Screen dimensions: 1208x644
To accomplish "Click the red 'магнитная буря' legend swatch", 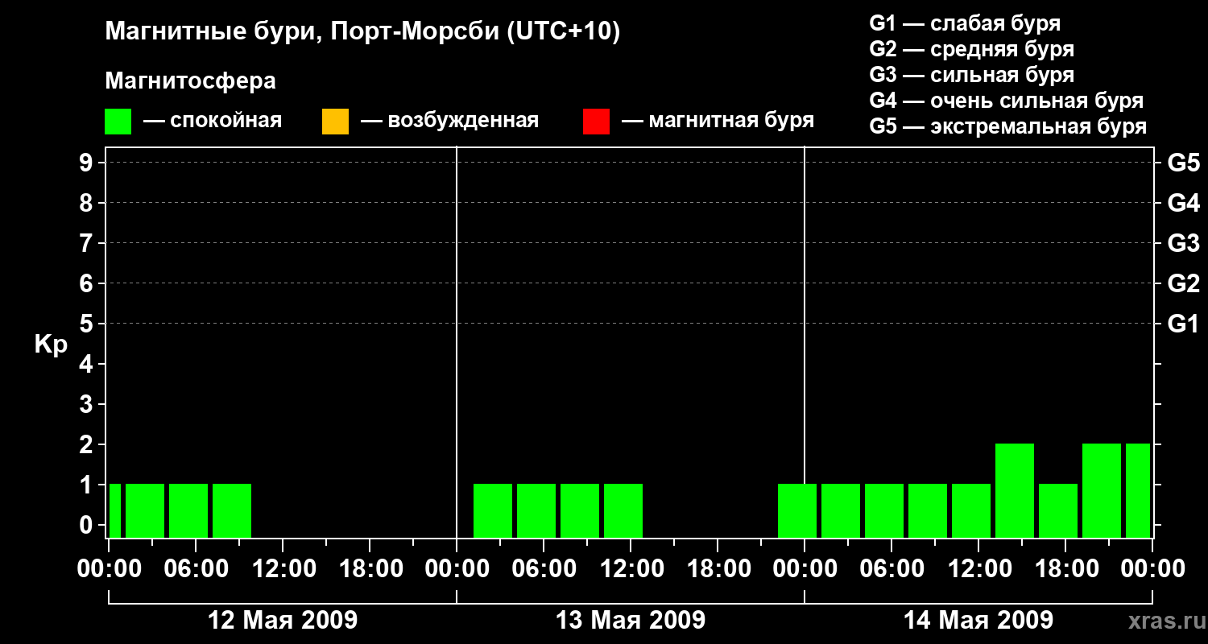I will [596, 122].
